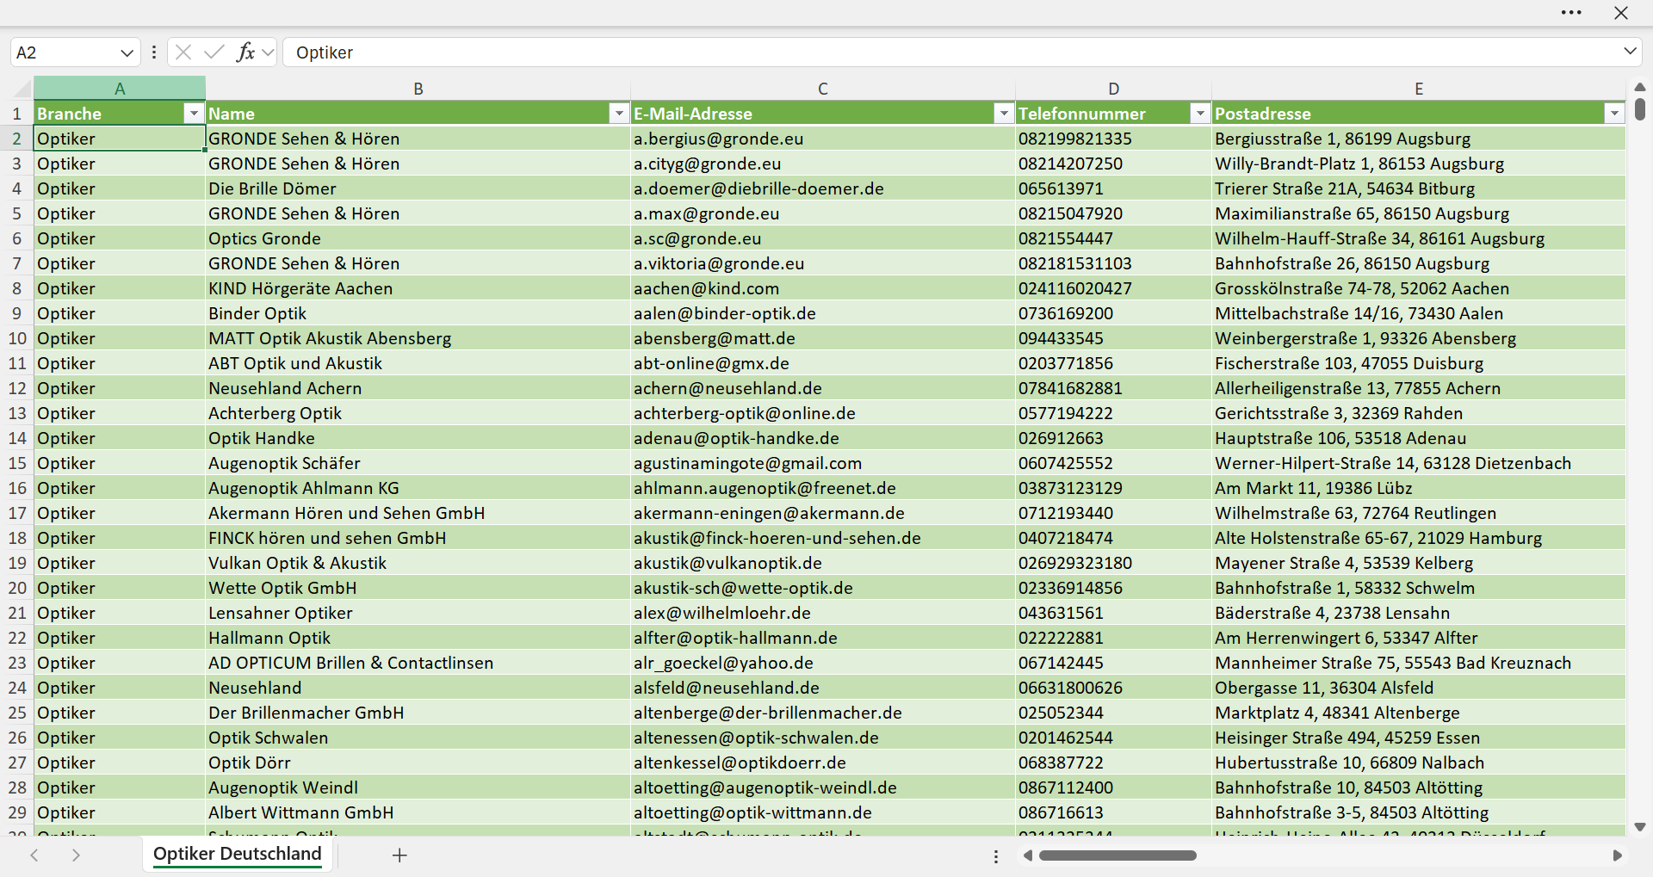Screen dimensions: 1653x877
Task: Select cell aalen@binder-optik.de
Action: click(x=823, y=313)
